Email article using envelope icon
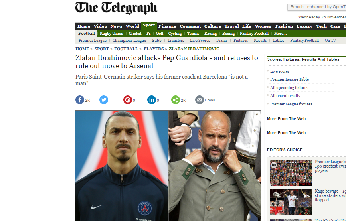Screen dimensions: 346x221 click(200, 100)
